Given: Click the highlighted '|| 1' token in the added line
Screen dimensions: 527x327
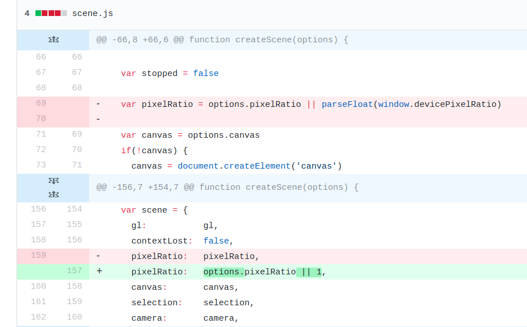Looking at the screenshot, I should pyautogui.click(x=309, y=272).
